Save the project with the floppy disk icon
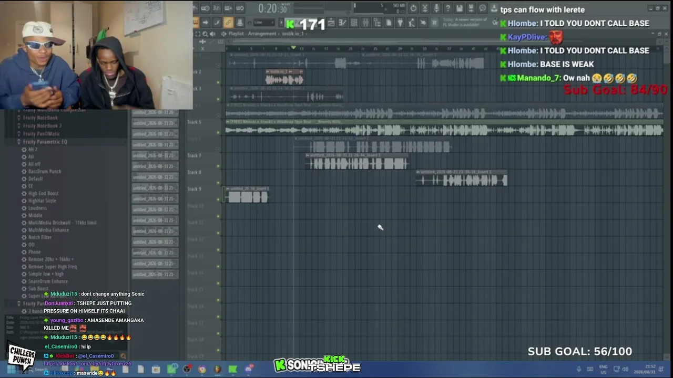Viewport: 673px width, 378px height. 460,8
